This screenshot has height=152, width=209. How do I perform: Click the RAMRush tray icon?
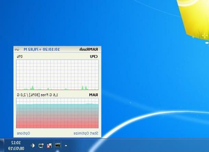(58, 145)
